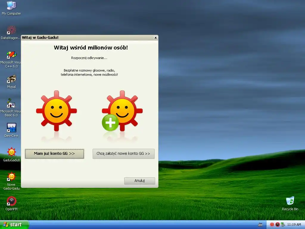Choose 'Chcę założyć nowe konto GG >>'
This screenshot has height=229, width=305.
point(124,154)
